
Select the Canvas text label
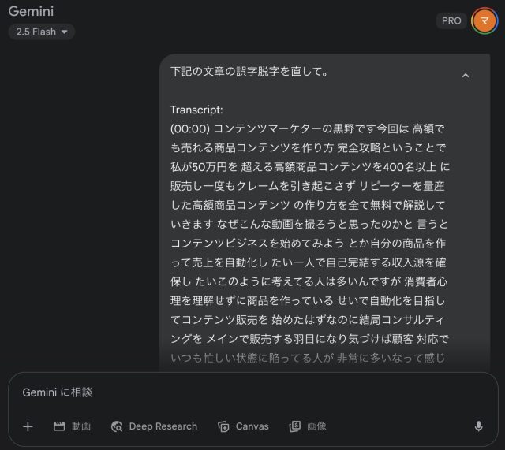252,426
